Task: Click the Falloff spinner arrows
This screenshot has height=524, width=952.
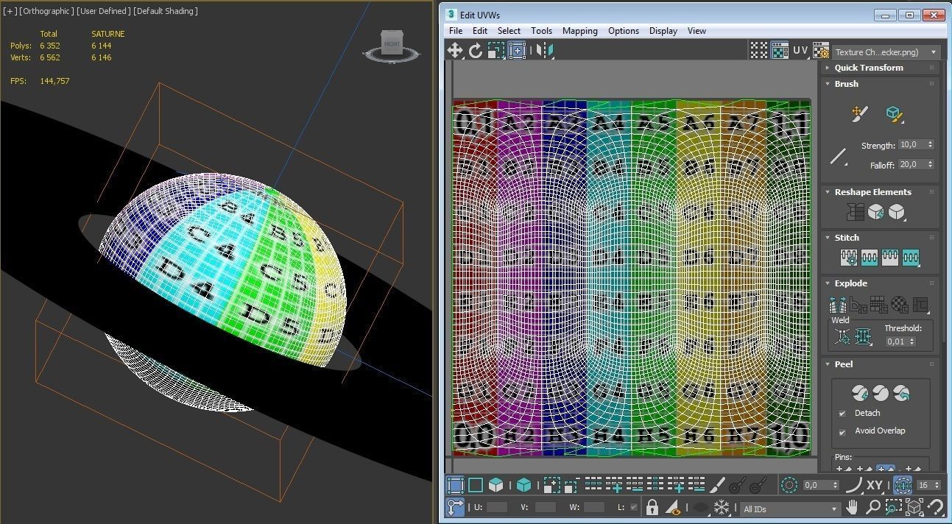Action: [x=931, y=165]
